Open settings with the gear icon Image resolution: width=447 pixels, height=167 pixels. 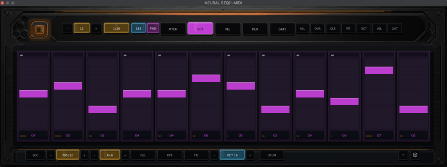(415, 155)
